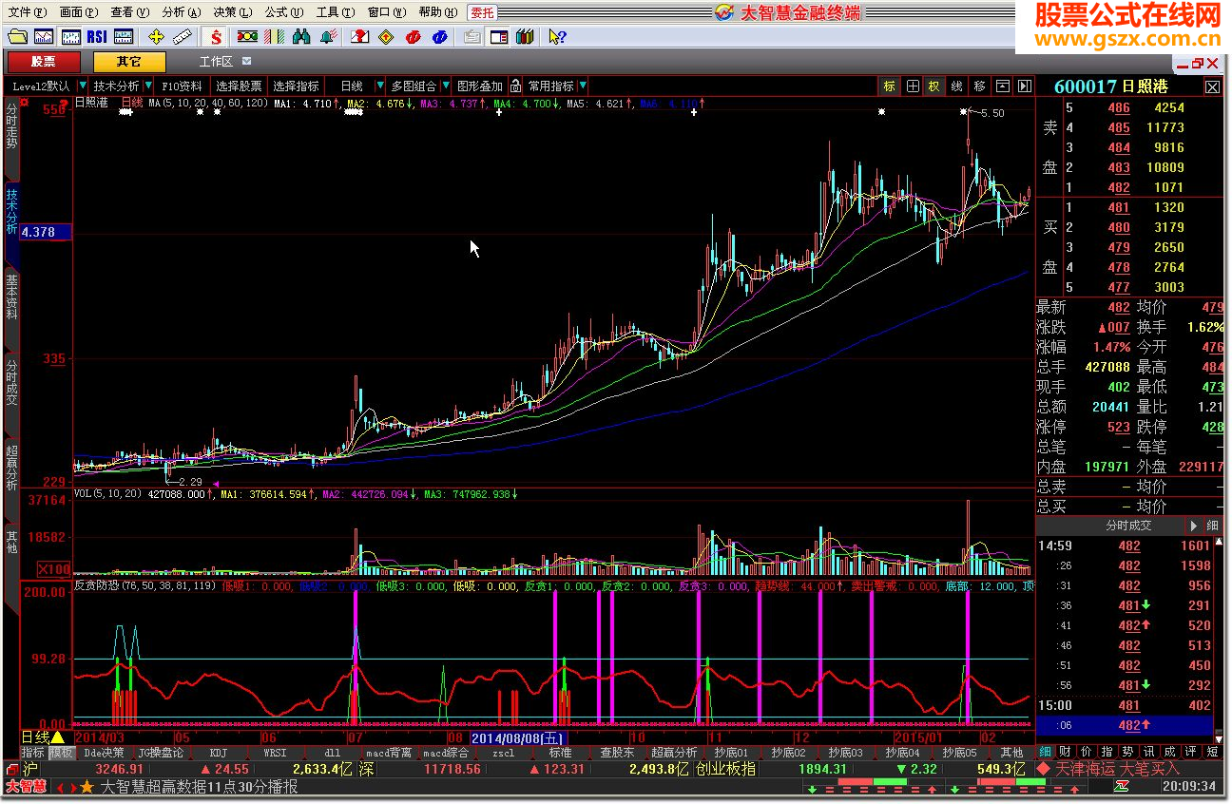This screenshot has width=1232, height=804.
Task: Toggle the 细 button beside 分时成交
Action: pyautogui.click(x=1213, y=525)
